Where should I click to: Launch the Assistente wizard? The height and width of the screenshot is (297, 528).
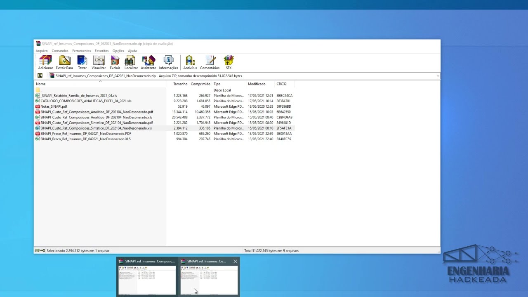tap(148, 62)
